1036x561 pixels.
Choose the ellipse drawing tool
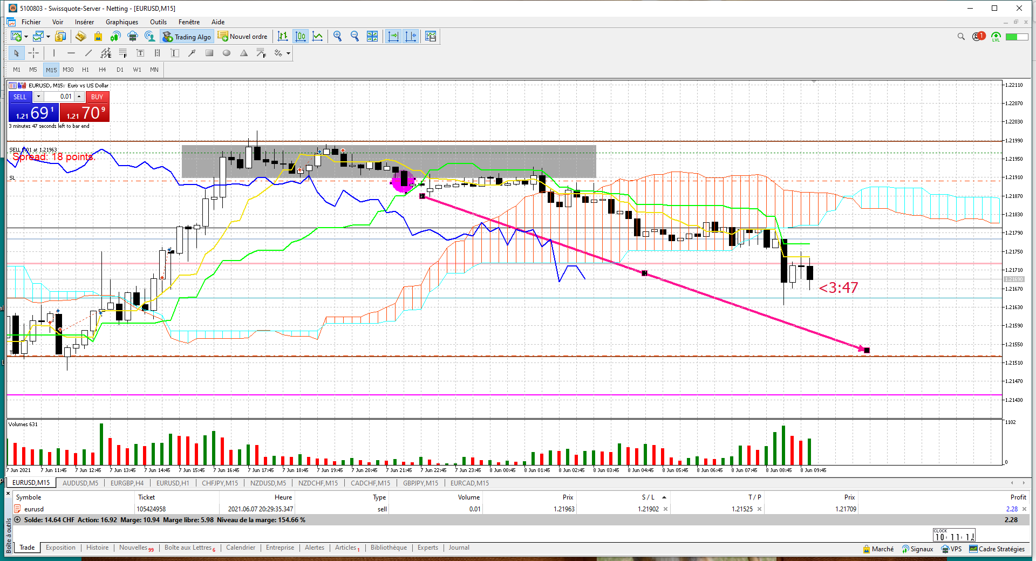[x=227, y=53]
